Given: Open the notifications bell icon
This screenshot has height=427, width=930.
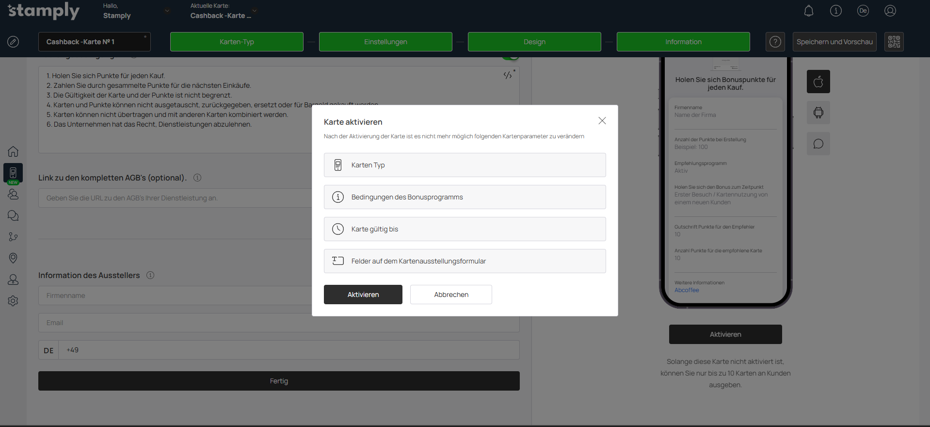Looking at the screenshot, I should click(809, 11).
